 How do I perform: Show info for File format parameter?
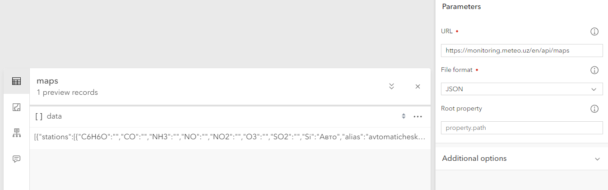(594, 70)
